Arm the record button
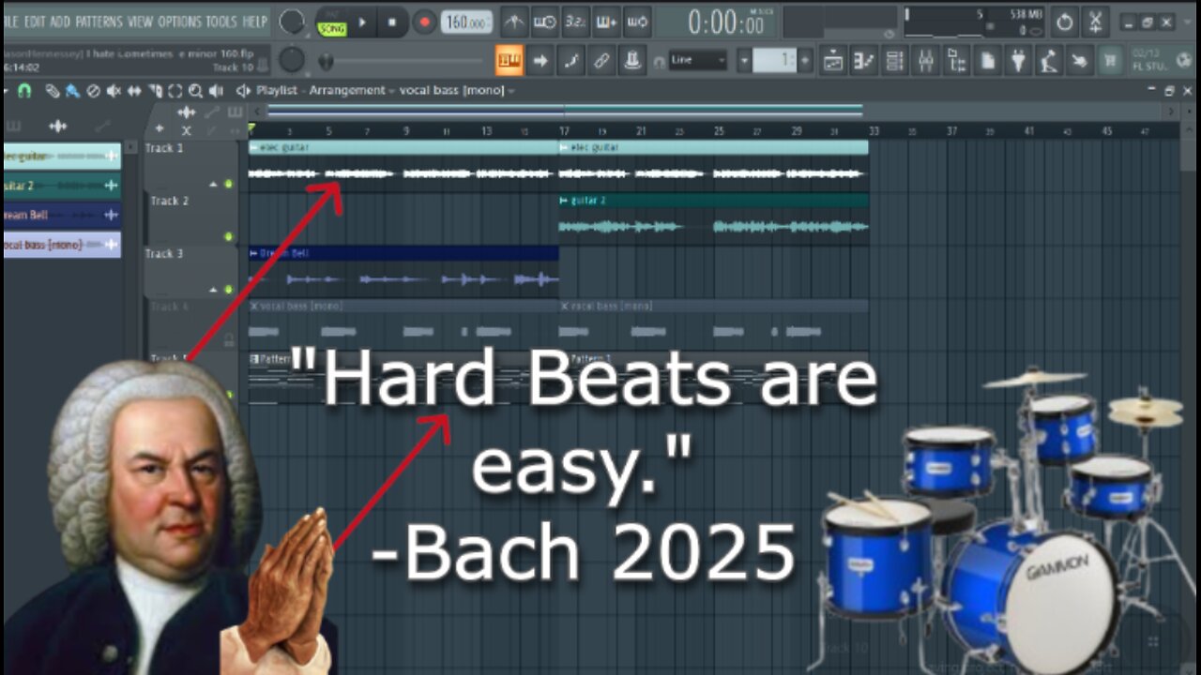Viewport: 1201px width, 675px height. coord(424,22)
